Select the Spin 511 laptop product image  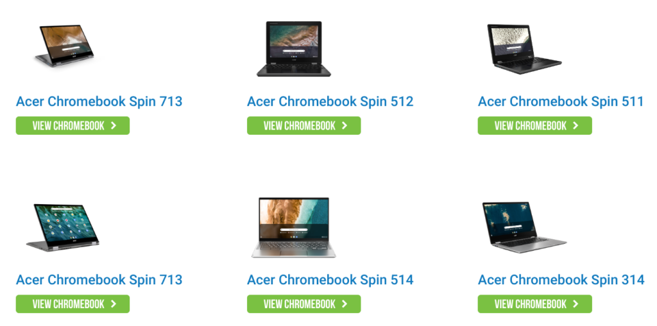pos(524,49)
